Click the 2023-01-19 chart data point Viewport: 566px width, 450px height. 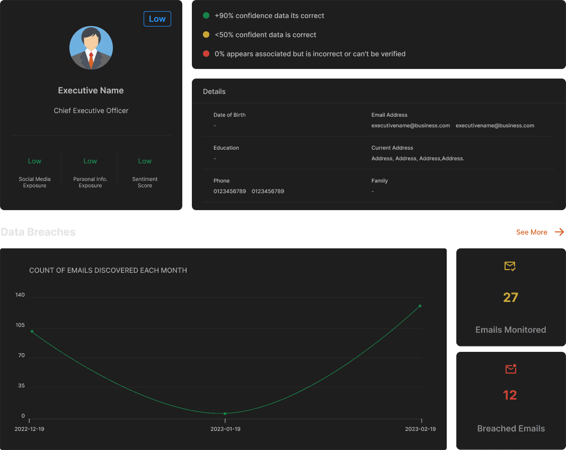[x=225, y=413]
